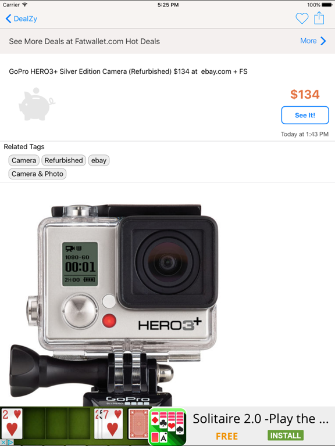
Task: Select the Refurbished tag
Action: click(63, 160)
